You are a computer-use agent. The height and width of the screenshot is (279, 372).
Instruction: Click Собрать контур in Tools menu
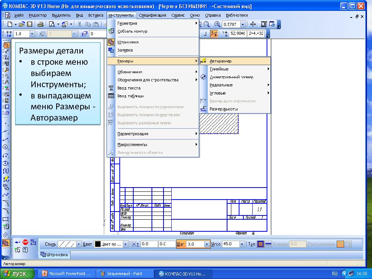[153, 31]
